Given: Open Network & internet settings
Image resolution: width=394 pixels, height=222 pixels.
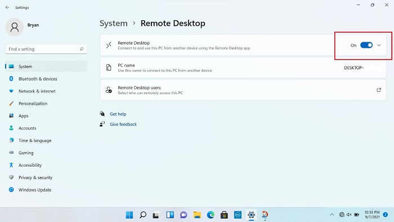Looking at the screenshot, I should point(46,91).
